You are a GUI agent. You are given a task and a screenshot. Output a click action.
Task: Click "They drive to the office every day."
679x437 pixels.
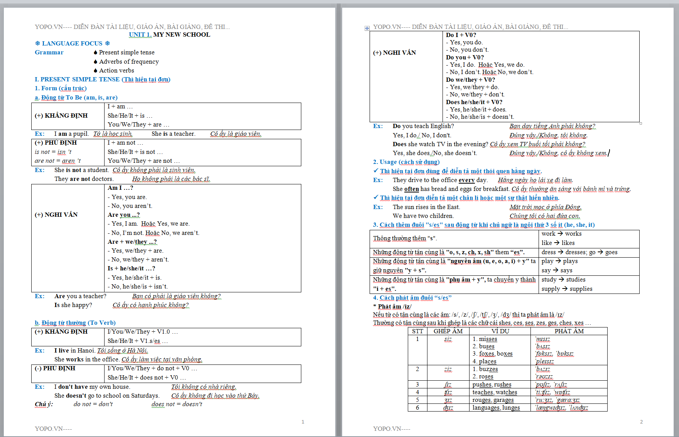(440, 180)
